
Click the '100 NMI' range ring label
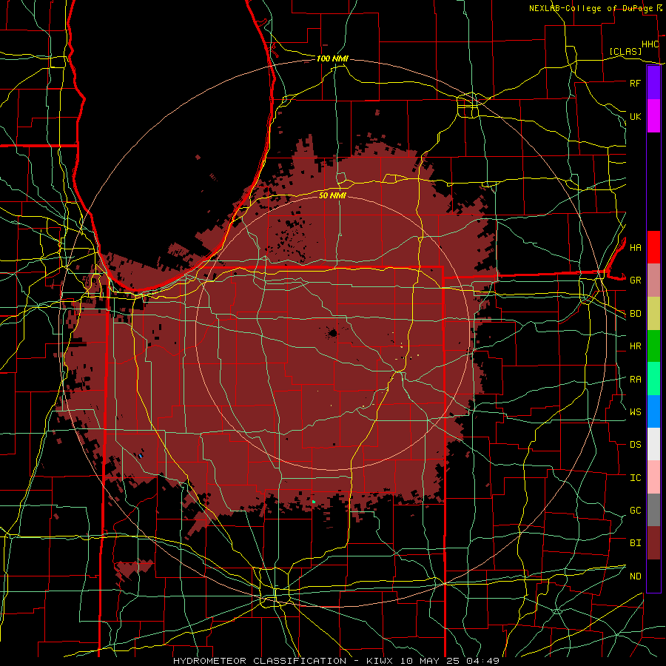coord(332,58)
